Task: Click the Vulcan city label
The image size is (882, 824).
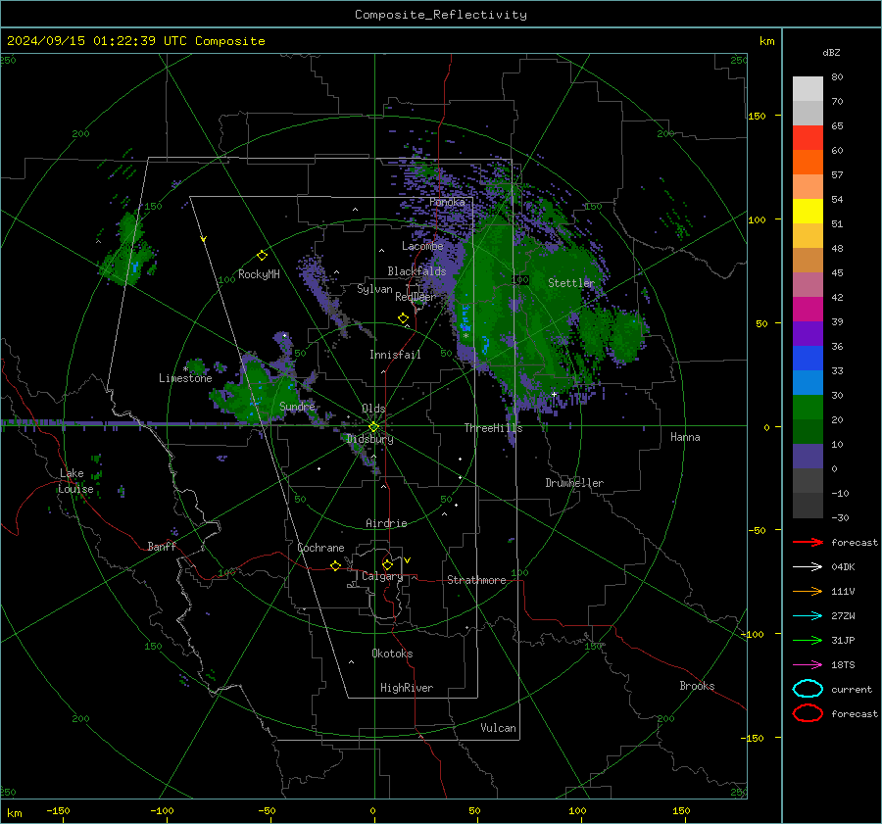Action: (498, 728)
